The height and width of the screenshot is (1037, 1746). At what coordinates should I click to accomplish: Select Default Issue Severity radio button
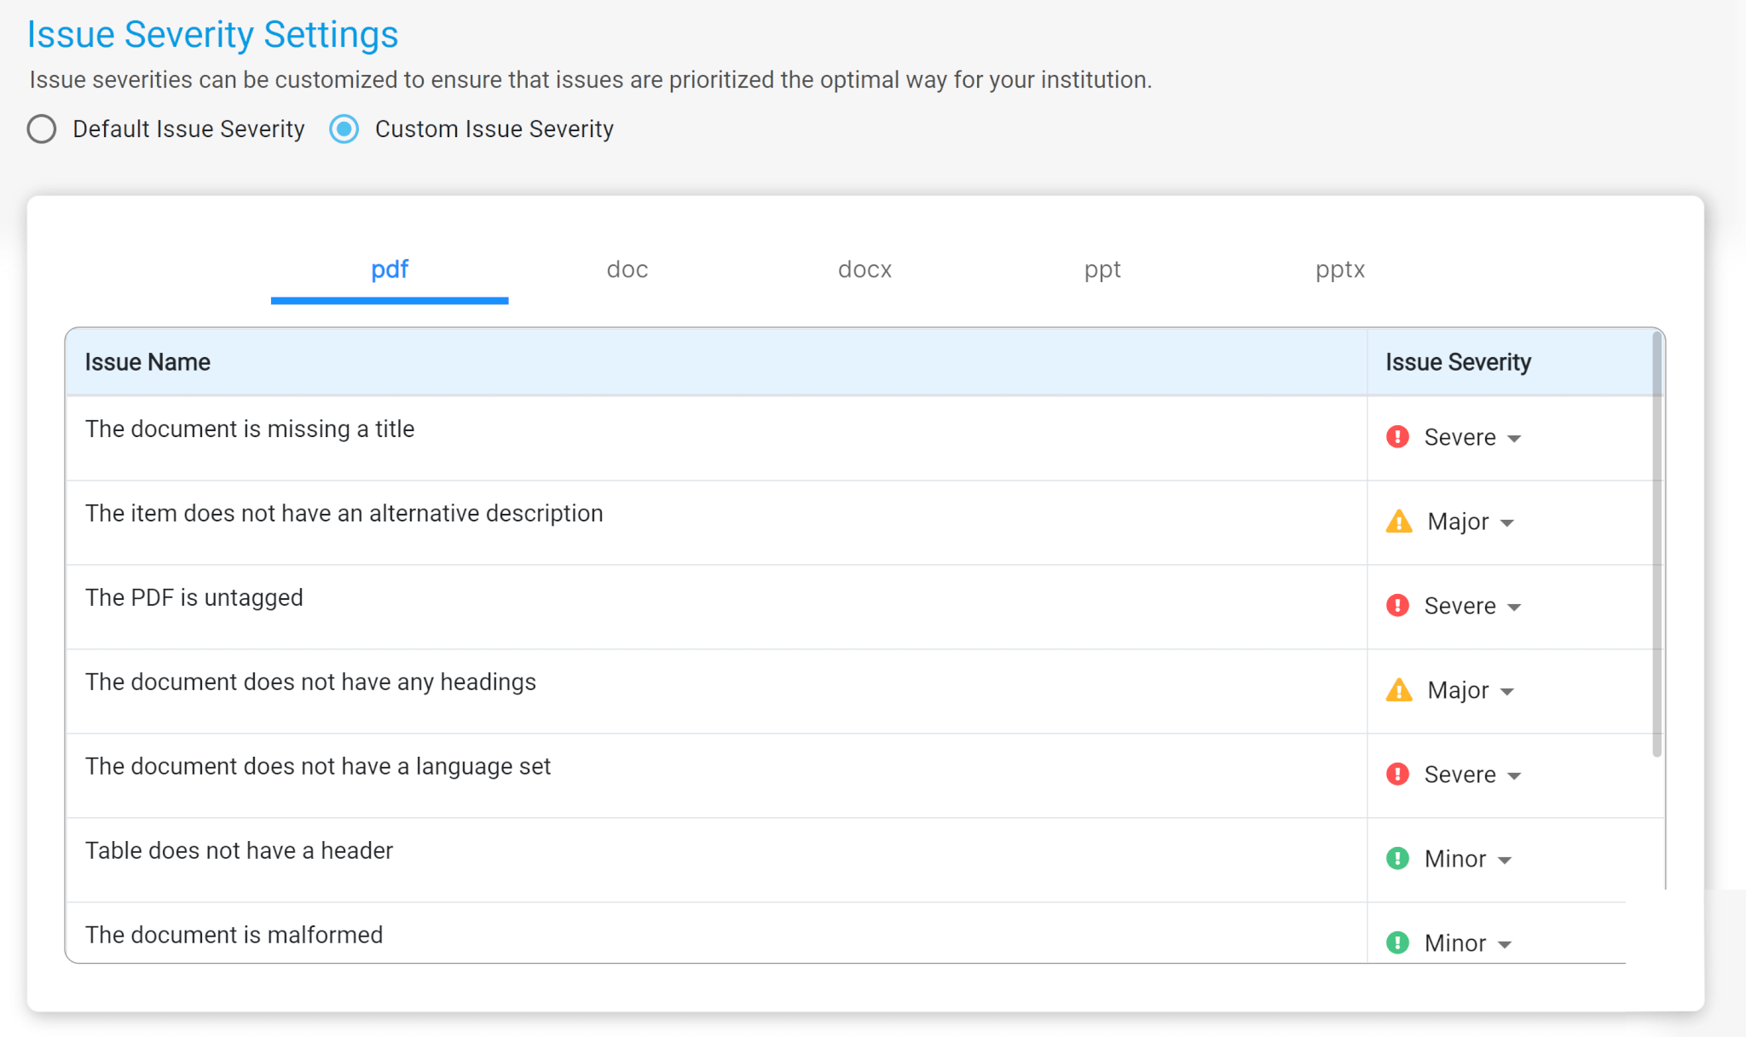[x=42, y=130]
